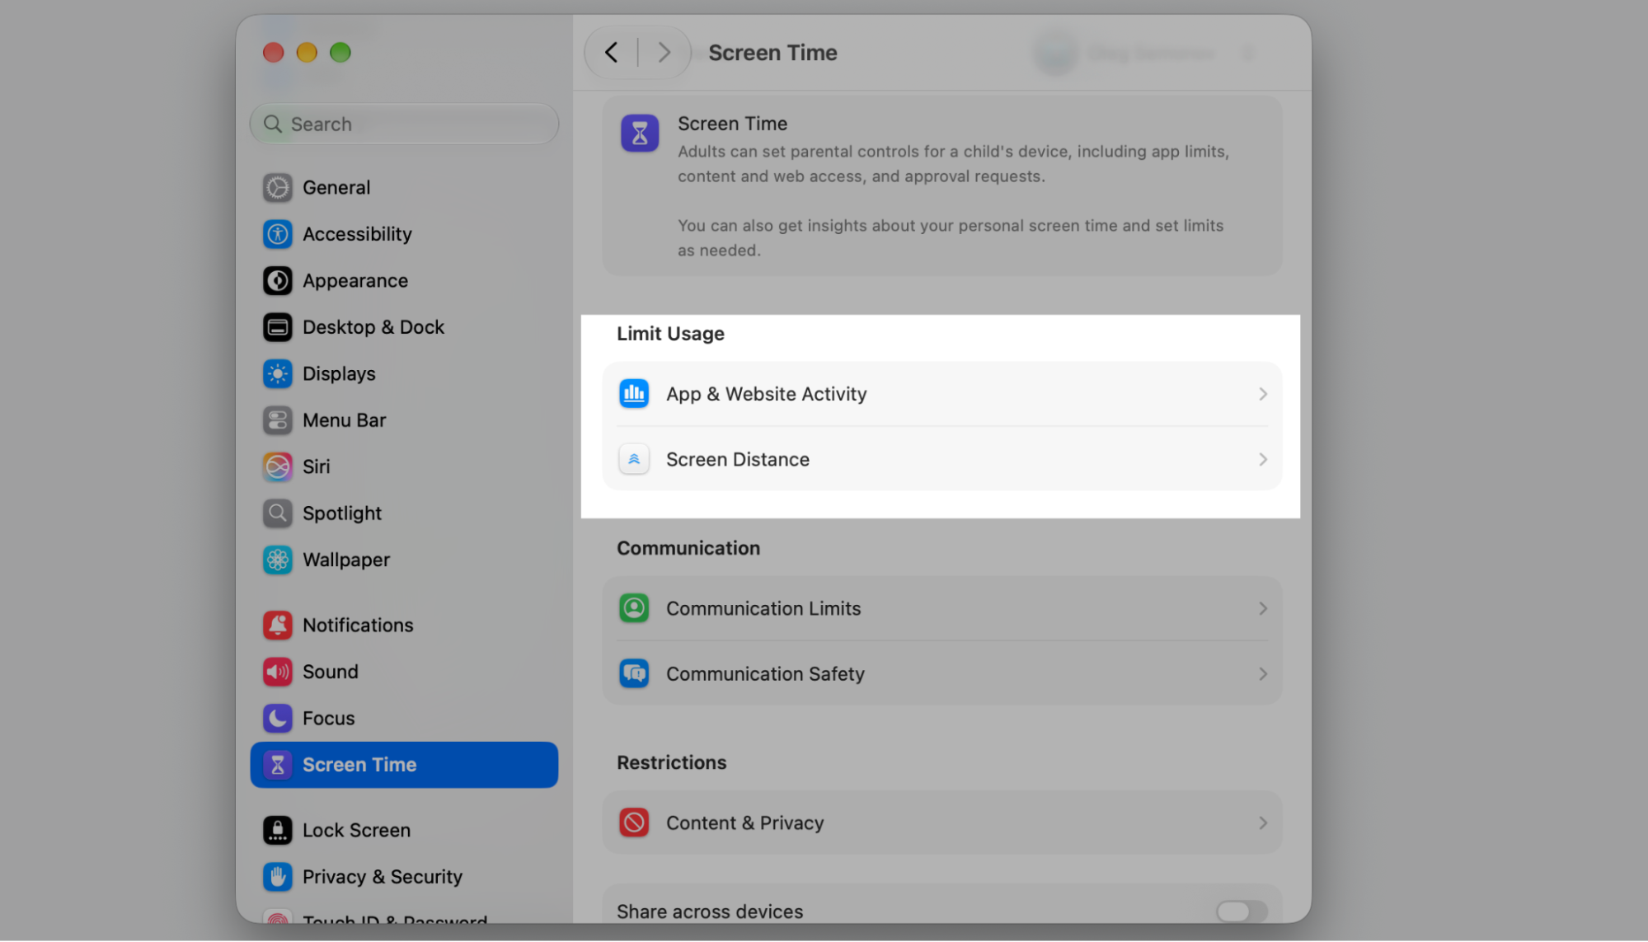
Task: Click the Communication Limits green icon
Action: click(634, 608)
